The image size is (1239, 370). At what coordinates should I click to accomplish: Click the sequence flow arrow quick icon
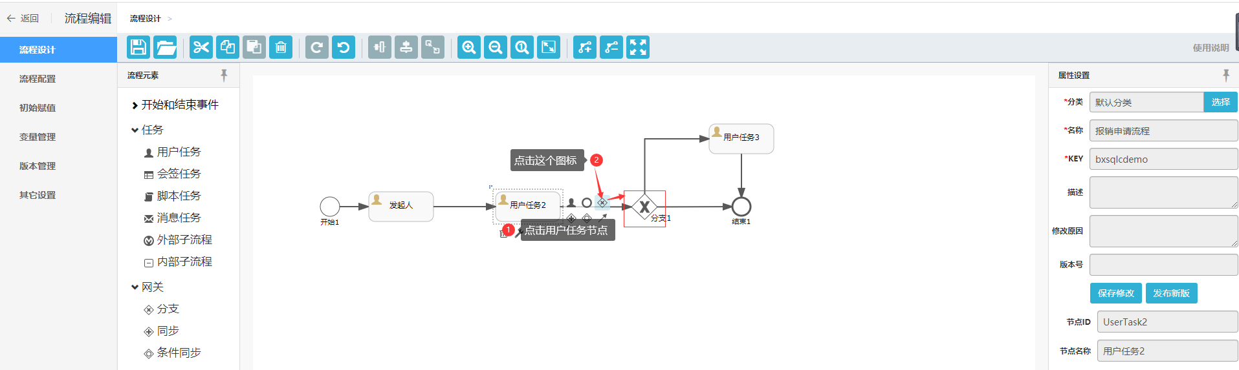pyautogui.click(x=602, y=218)
